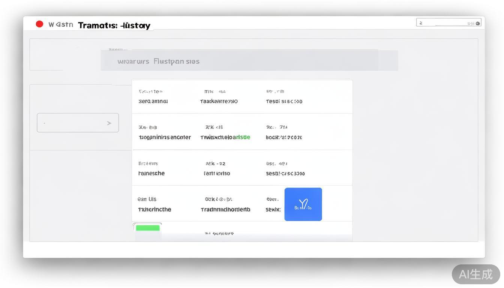
Task: Click the search field at top right
Action: click(448, 23)
